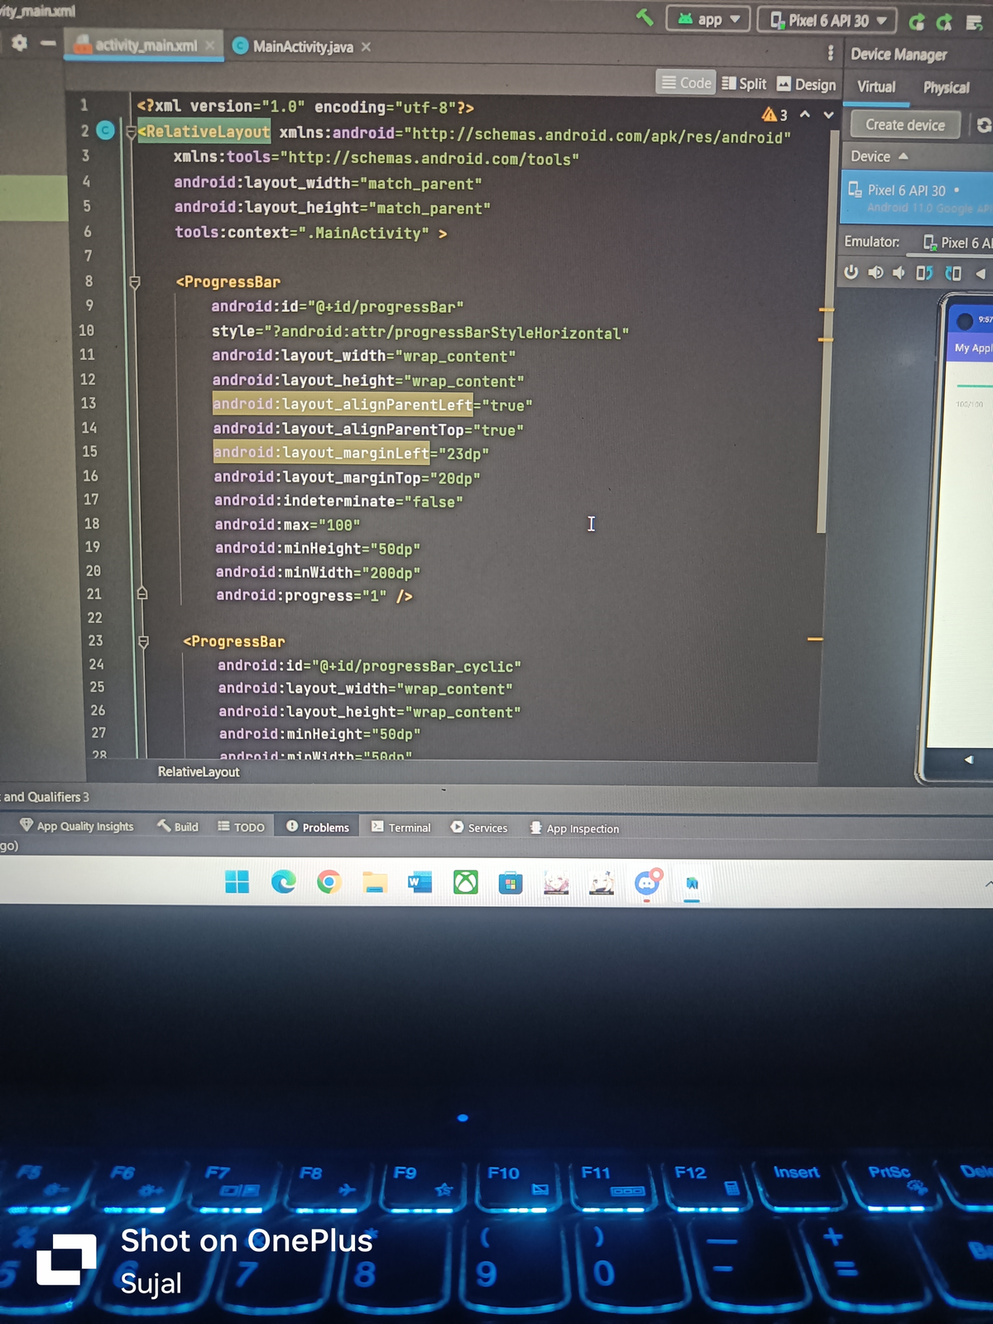Open the Problems tool window

click(x=318, y=827)
